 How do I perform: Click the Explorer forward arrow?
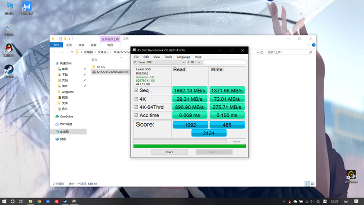(x=61, y=52)
